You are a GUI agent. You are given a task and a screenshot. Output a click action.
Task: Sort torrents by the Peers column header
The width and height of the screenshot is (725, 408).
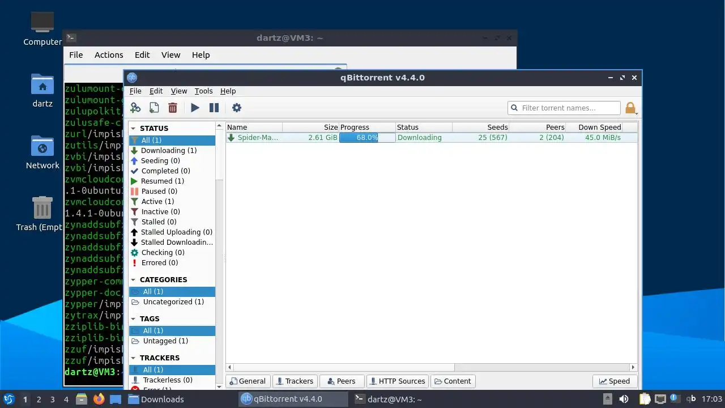pos(537,127)
